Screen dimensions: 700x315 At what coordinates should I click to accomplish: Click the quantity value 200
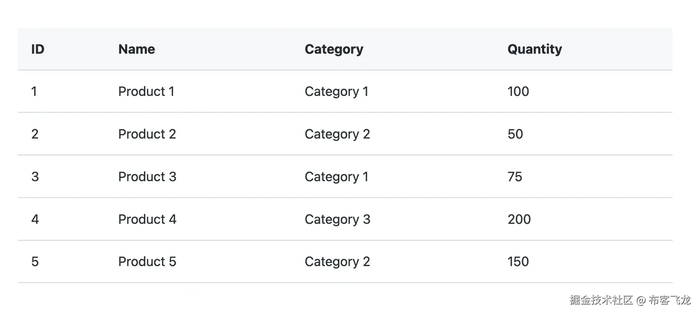pos(519,219)
